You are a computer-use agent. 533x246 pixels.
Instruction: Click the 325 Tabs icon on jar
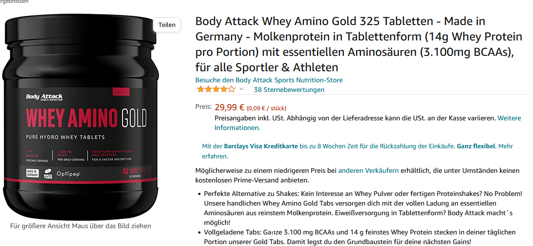pos(135,172)
